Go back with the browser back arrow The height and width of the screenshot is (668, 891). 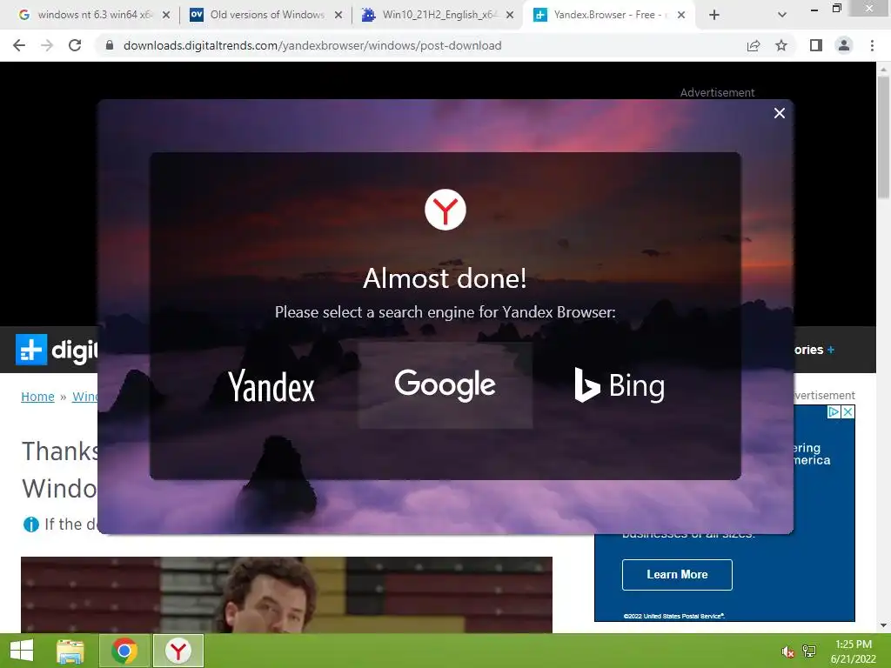point(19,45)
